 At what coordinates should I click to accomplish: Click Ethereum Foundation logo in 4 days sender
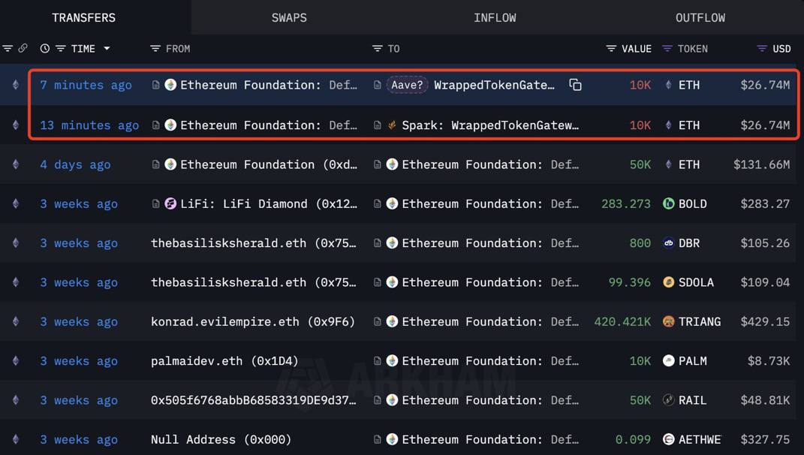[170, 164]
